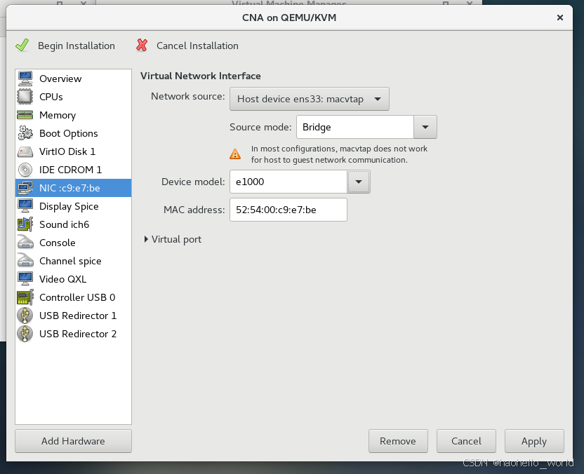Open the Device model dropdown arrow
584x474 pixels.
(359, 182)
